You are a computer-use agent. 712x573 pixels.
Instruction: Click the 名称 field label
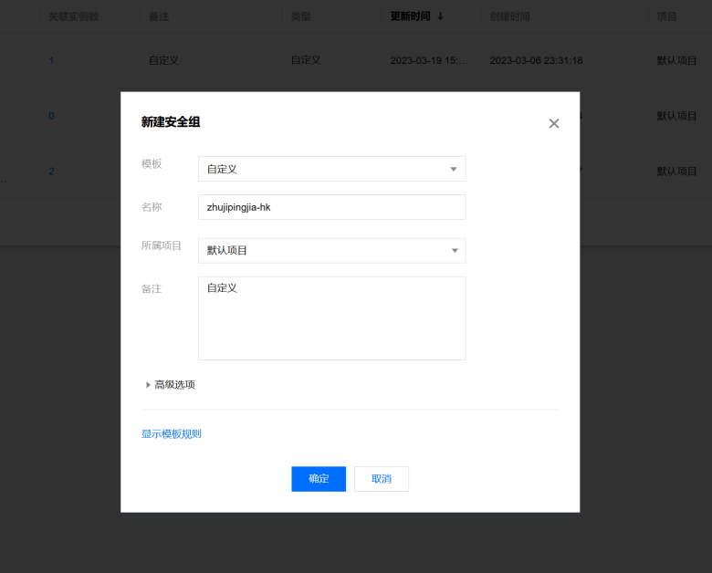152,207
